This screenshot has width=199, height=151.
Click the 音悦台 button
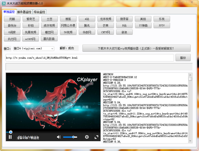tap(12, 26)
